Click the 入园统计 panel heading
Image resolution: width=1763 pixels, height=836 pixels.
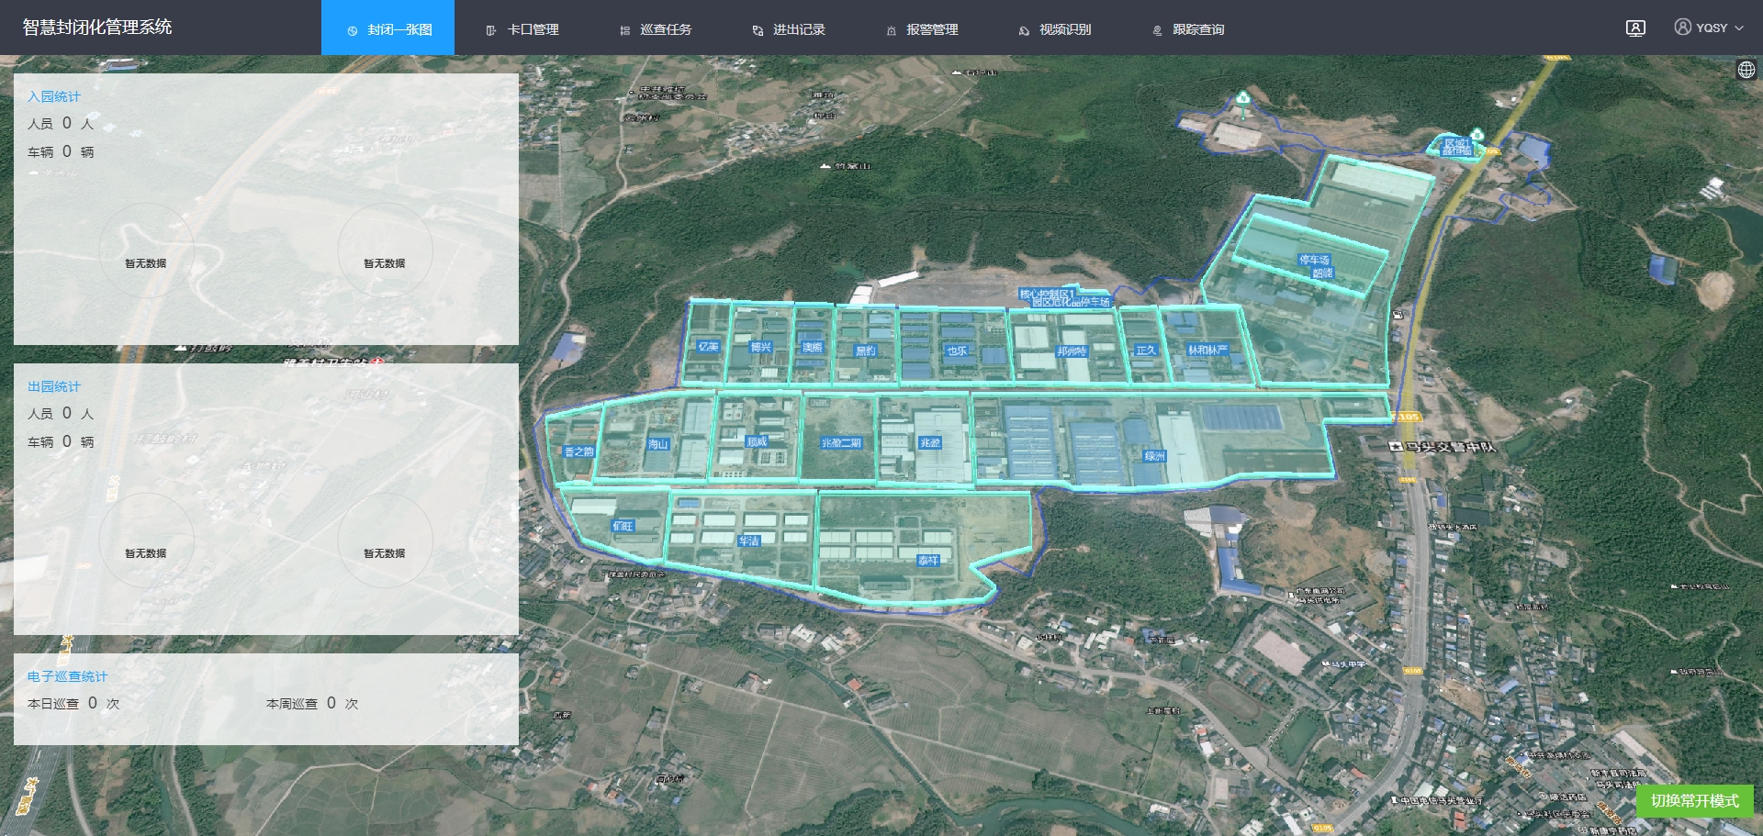click(x=54, y=96)
